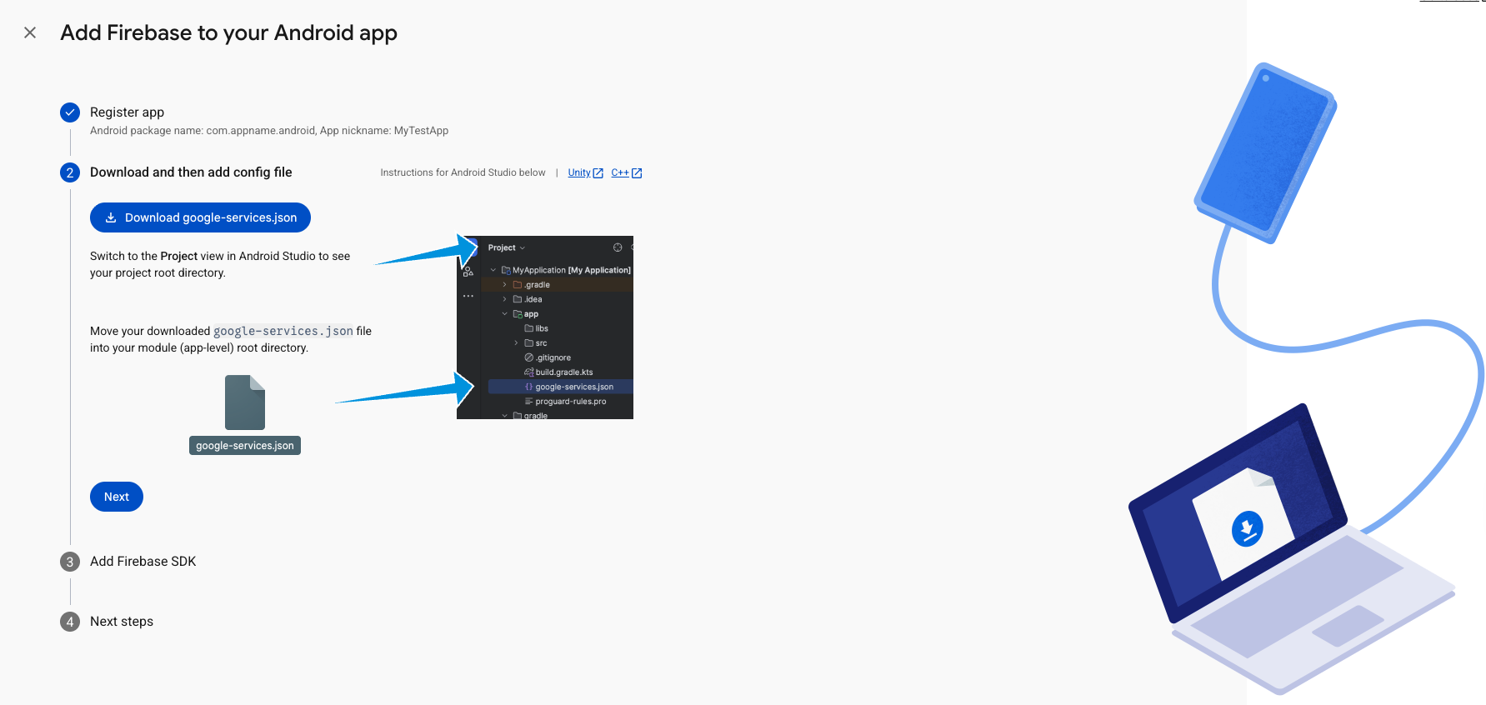Click the gray file icon illustration

(245, 402)
